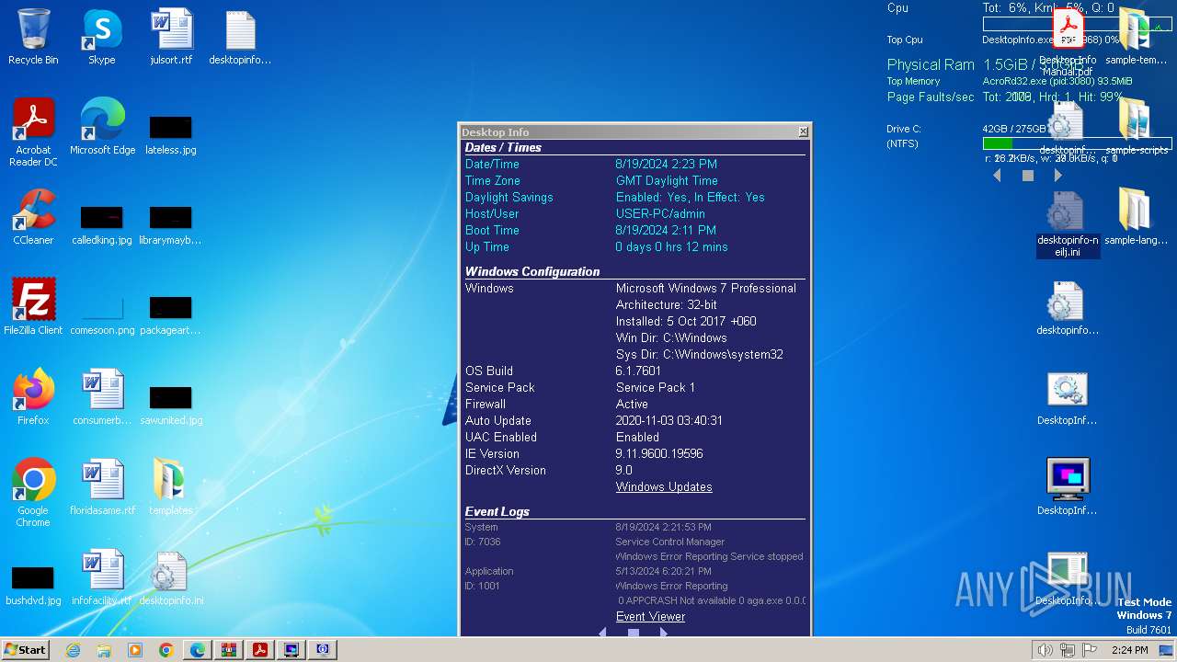Launch the Skype desktop shortcut
Screen dimensions: 1177x662
pyautogui.click(x=101, y=37)
